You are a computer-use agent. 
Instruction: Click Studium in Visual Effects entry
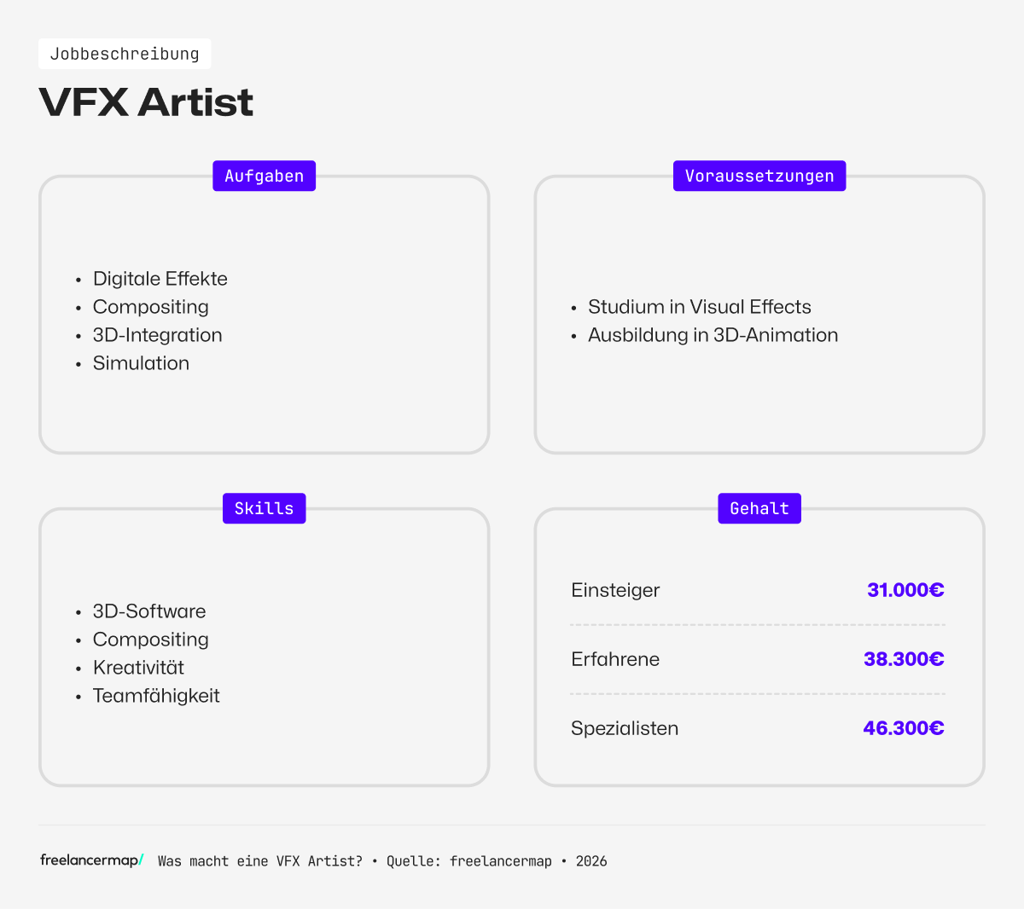tap(699, 307)
